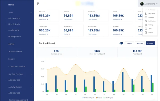
Task: Select the Overall filter button
Action: (x=150, y=43)
